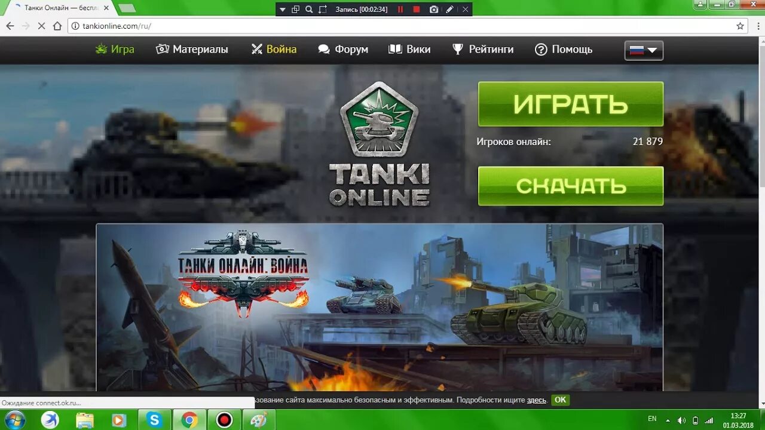Switch to Skype in the taskbar
Viewport: 765px width, 430px height.
(x=155, y=420)
